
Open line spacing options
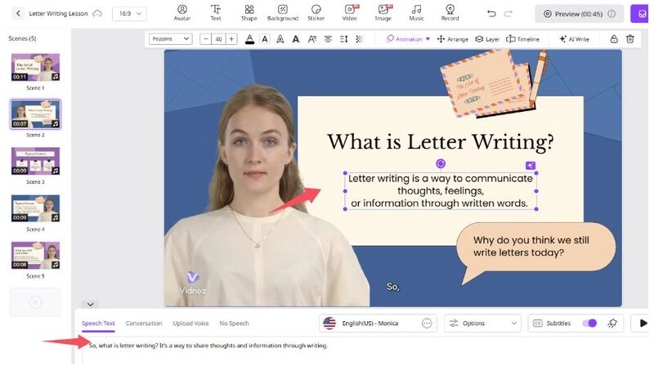(343, 39)
